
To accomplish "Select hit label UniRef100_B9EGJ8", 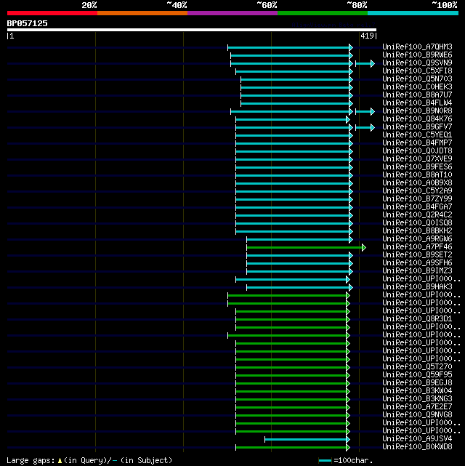I will pyautogui.click(x=417, y=383).
